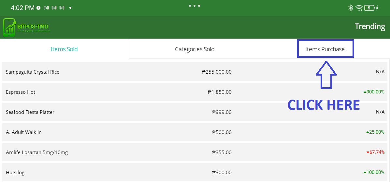Tap the battery level indicator
Viewport: 390px width, 182px height.
(x=369, y=8)
